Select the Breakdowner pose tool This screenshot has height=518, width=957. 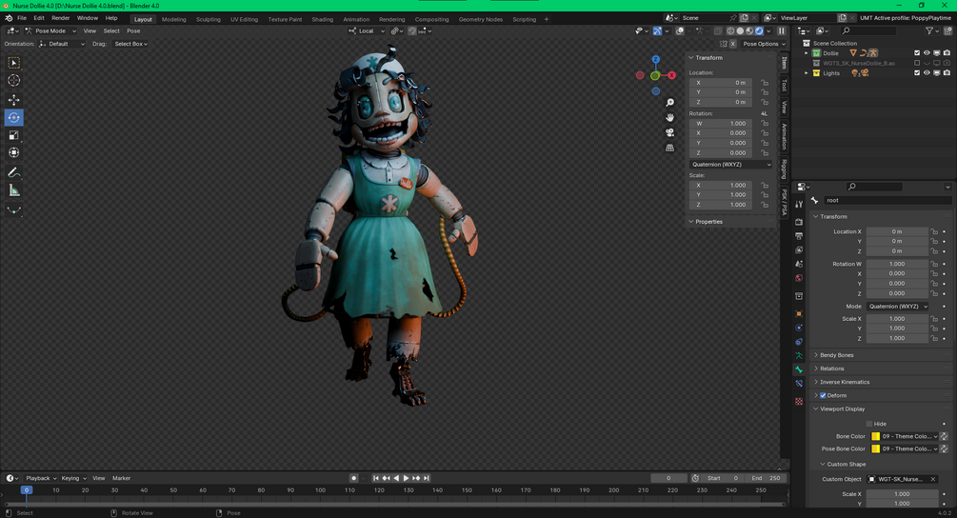coord(13,209)
